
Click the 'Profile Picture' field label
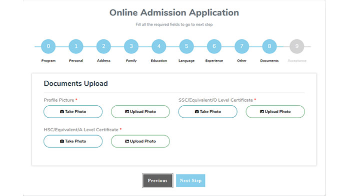(x=59, y=100)
